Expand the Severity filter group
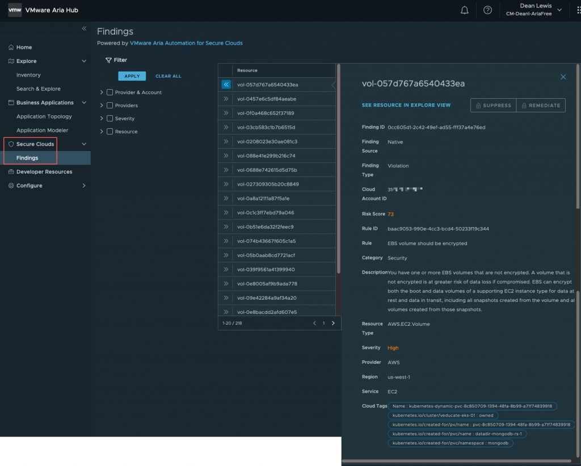581x466 pixels. click(102, 118)
